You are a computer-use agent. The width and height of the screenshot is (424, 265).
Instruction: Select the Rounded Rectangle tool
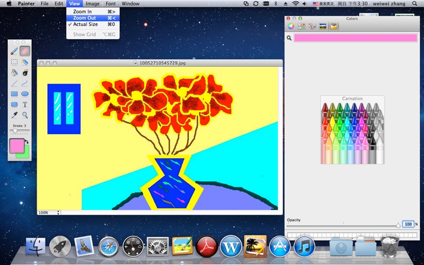tap(14, 104)
